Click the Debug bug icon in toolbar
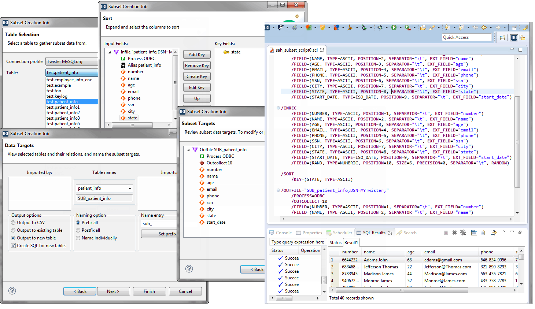The width and height of the screenshot is (535, 309). tap(380, 27)
